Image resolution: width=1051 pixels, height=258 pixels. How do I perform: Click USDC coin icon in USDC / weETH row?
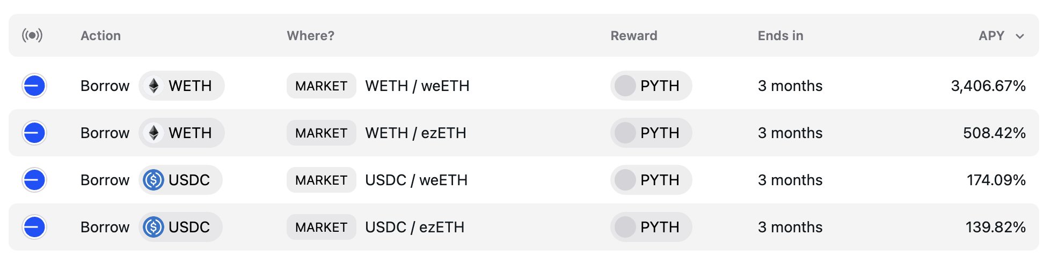pos(154,180)
